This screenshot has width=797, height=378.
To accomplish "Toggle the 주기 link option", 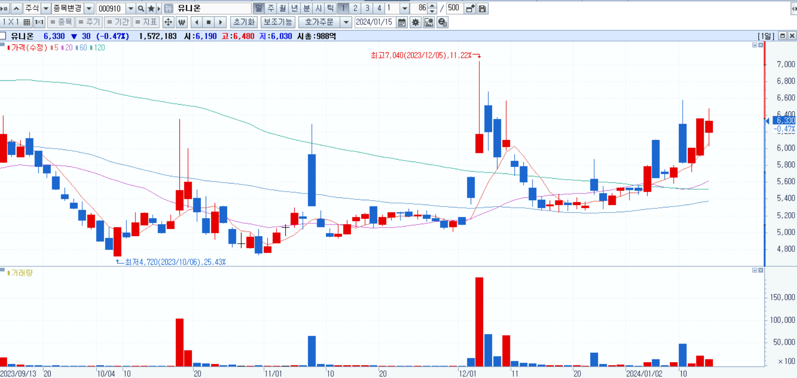I will (x=89, y=22).
